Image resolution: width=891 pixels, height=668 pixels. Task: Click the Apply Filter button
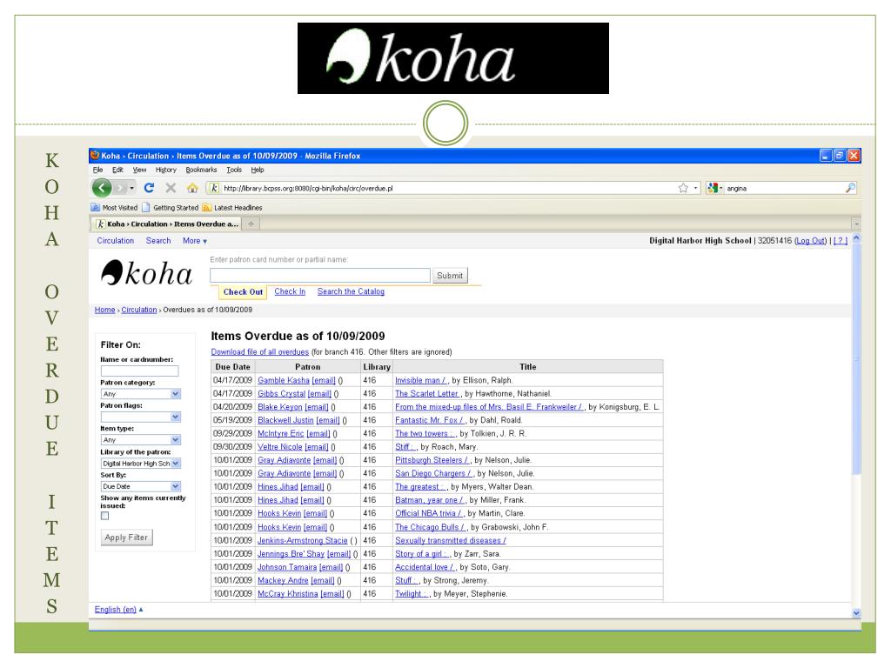pos(126,538)
